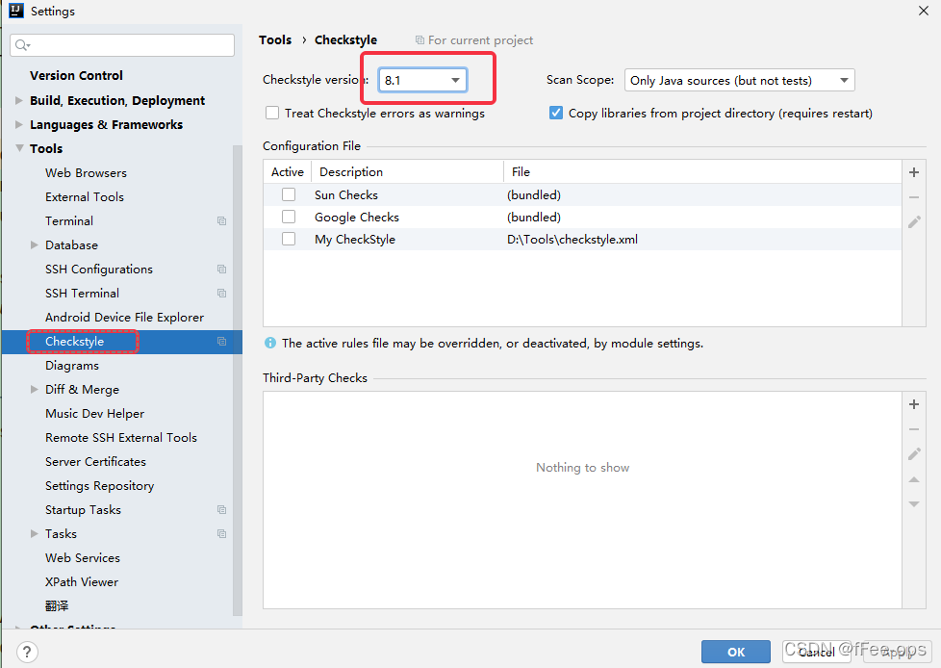Open Settings Repository page
The width and height of the screenshot is (941, 668).
click(x=100, y=485)
